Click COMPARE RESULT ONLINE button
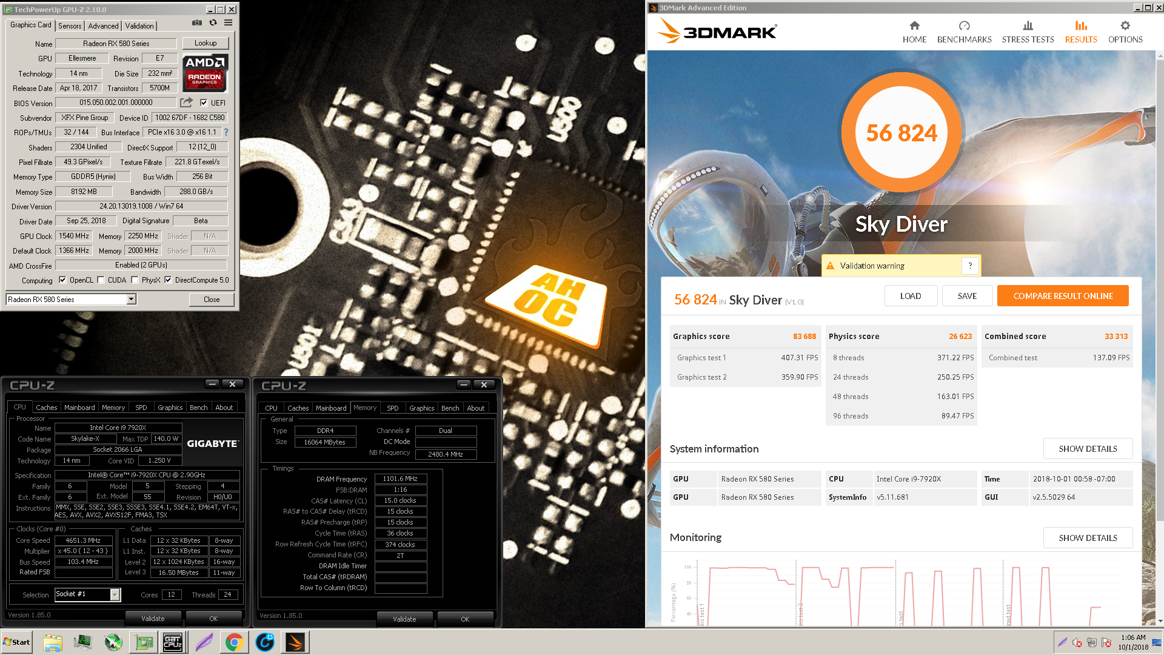Viewport: 1164px width, 655px height. (x=1063, y=296)
